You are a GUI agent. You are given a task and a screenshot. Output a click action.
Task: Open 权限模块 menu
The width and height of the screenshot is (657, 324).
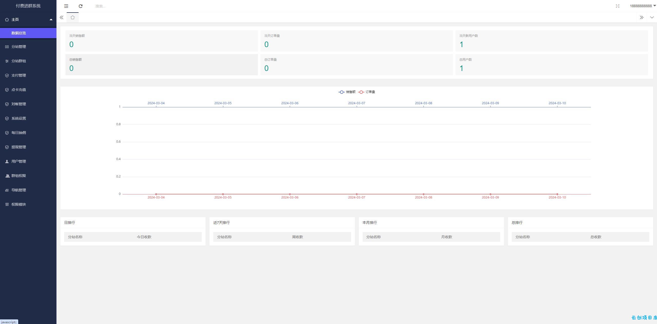[28, 204]
